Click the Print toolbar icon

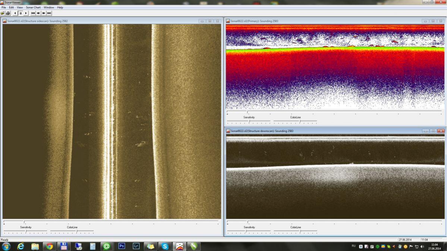pyautogui.click(x=8, y=13)
